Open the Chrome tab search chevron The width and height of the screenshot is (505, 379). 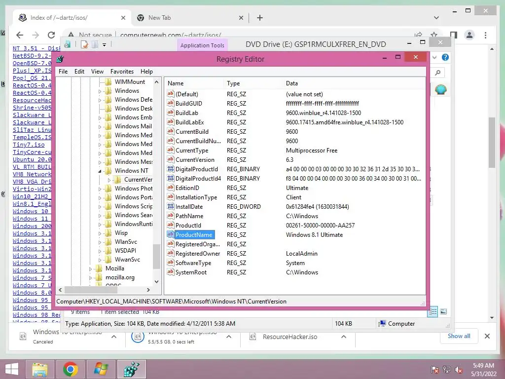[x=436, y=18]
